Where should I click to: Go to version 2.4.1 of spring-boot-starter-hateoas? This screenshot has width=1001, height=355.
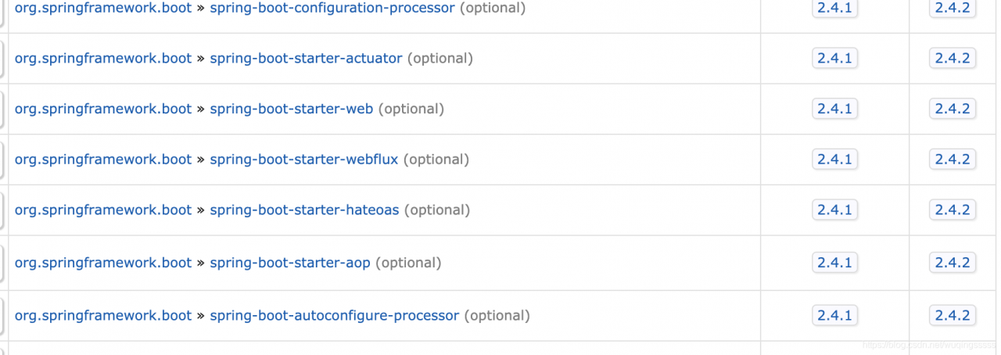pos(834,210)
